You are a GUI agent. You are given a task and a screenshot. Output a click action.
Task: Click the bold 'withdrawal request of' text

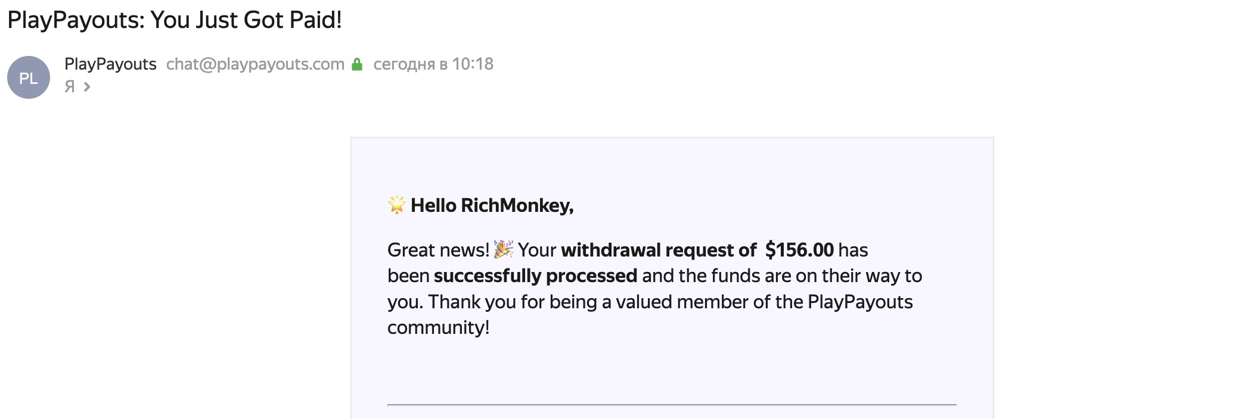[x=659, y=250]
